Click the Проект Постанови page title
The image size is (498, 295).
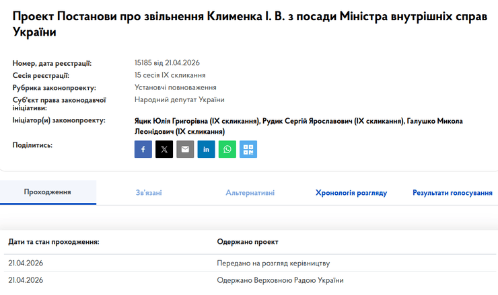[249, 25]
